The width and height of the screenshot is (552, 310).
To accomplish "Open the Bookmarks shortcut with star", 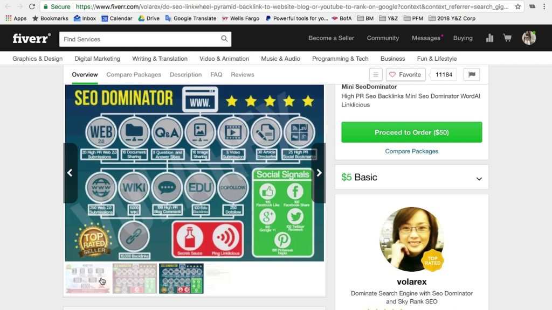I will pos(50,18).
